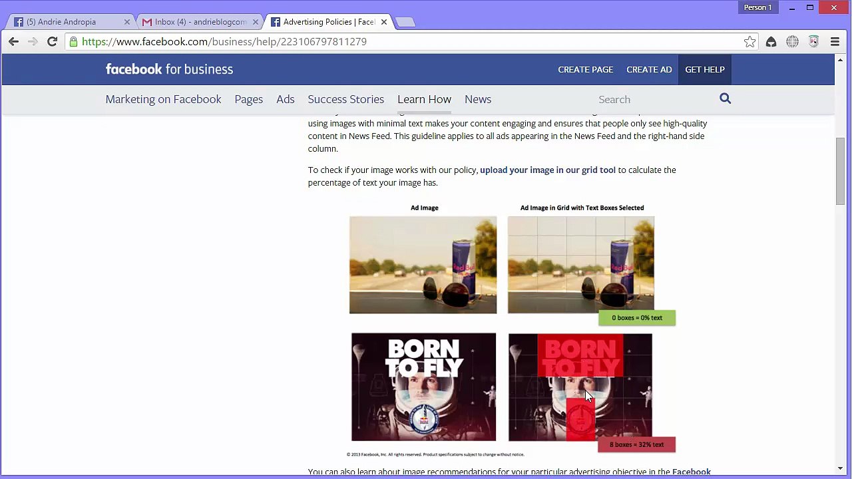This screenshot has width=852, height=479.
Task: Open the Ads menu item
Action: [286, 99]
